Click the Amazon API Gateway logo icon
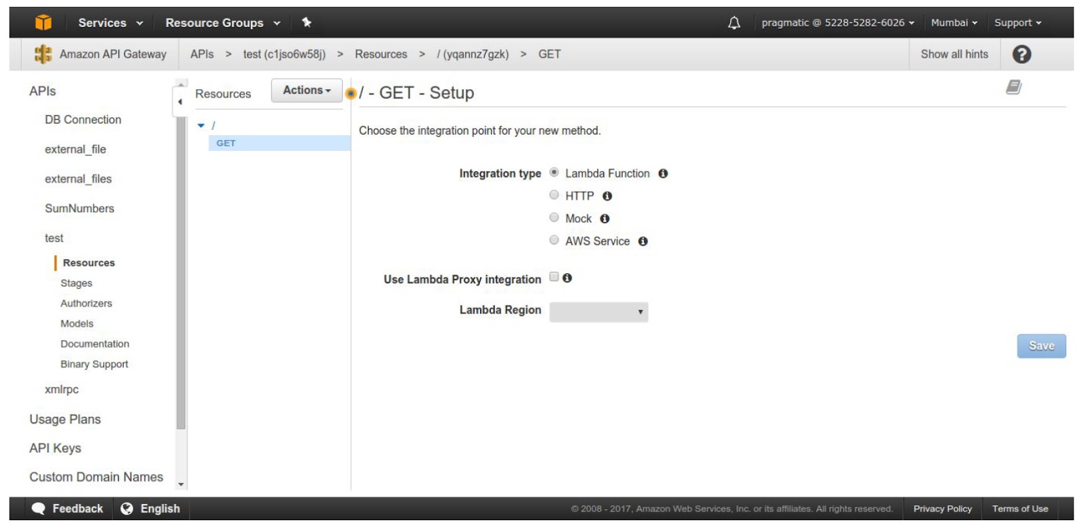This screenshot has height=529, width=1088. (x=43, y=54)
